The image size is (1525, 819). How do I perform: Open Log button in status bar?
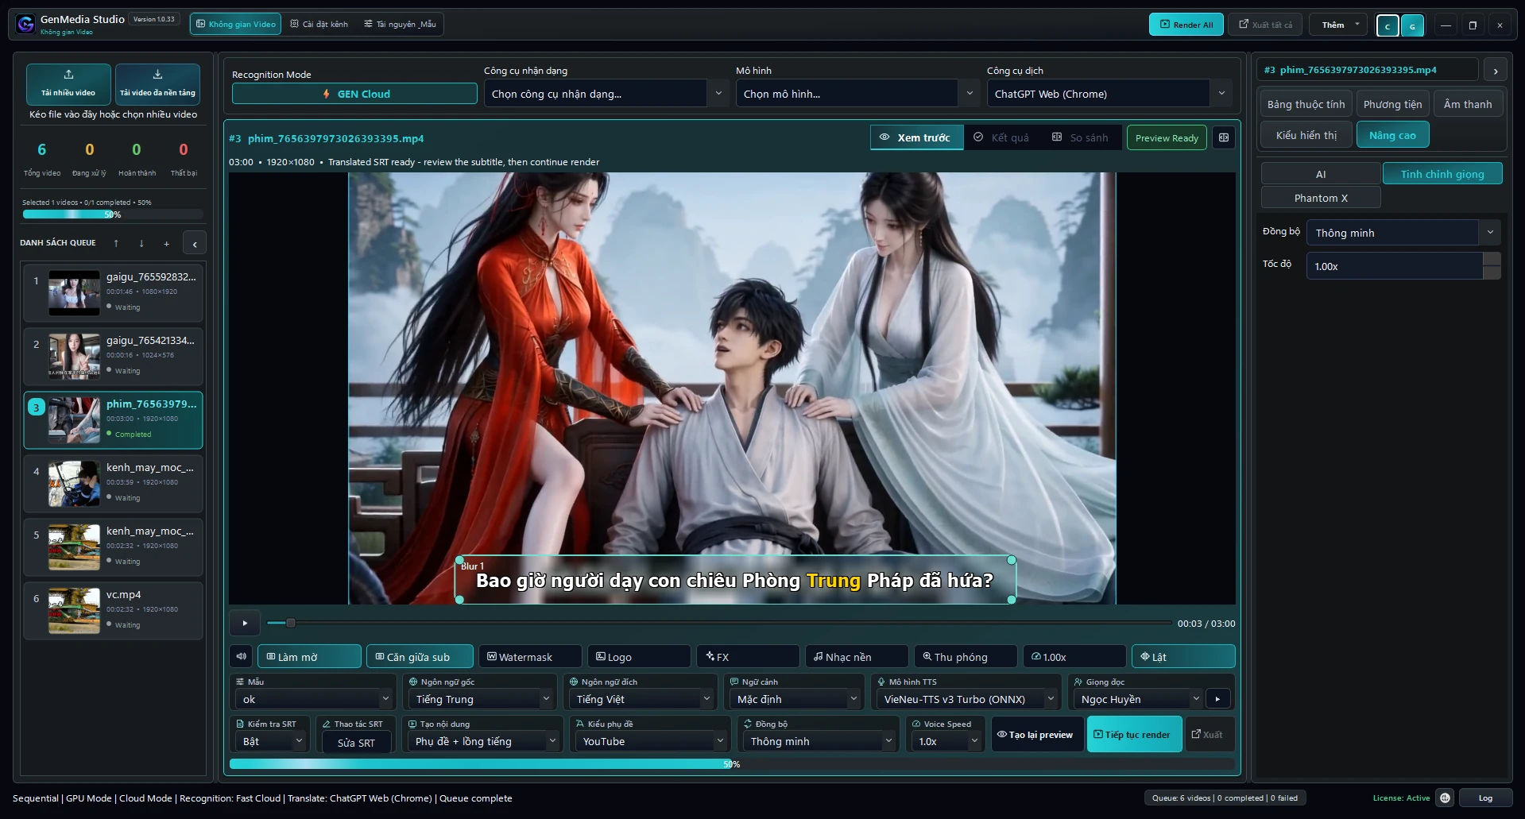[x=1484, y=798]
